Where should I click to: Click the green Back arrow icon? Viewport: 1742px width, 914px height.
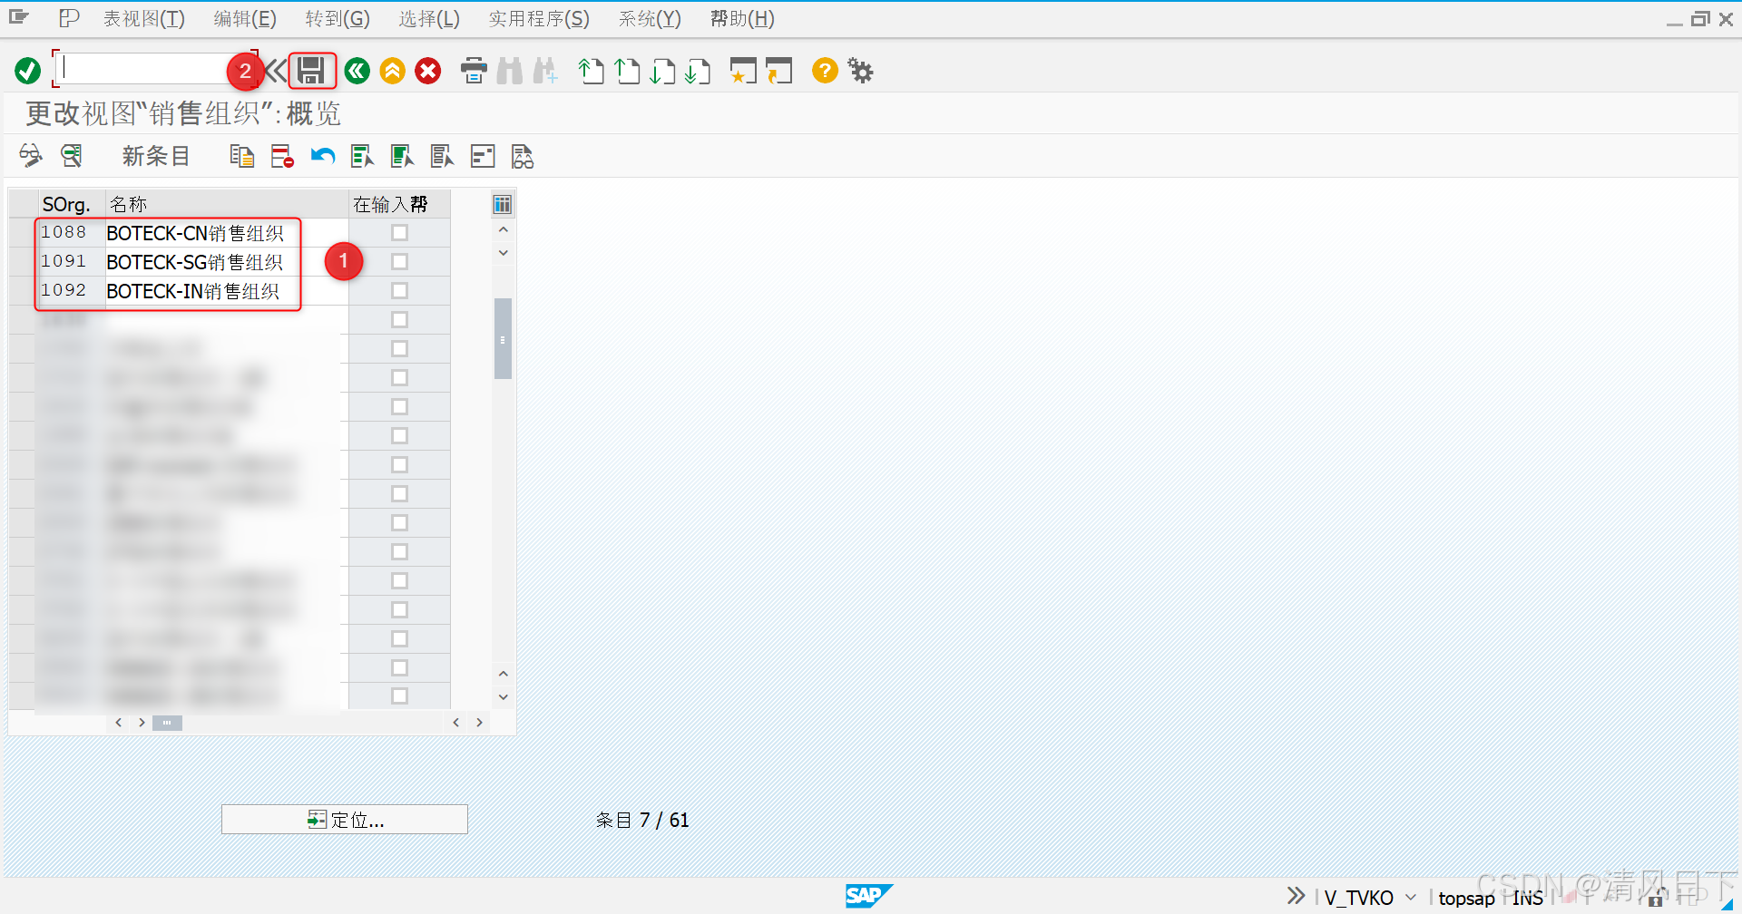[x=357, y=71]
